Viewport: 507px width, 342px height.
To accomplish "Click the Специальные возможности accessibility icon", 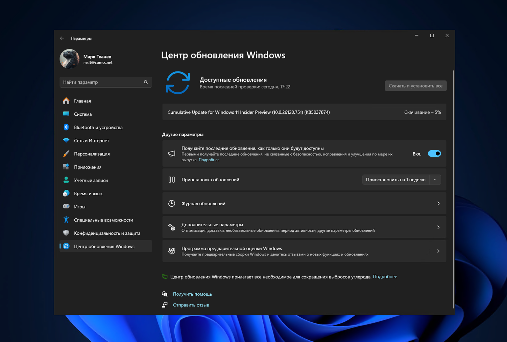I will pos(66,220).
